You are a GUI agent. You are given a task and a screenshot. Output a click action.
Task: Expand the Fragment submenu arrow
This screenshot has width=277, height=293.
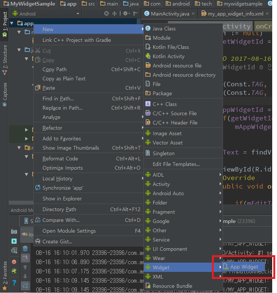click(220, 211)
